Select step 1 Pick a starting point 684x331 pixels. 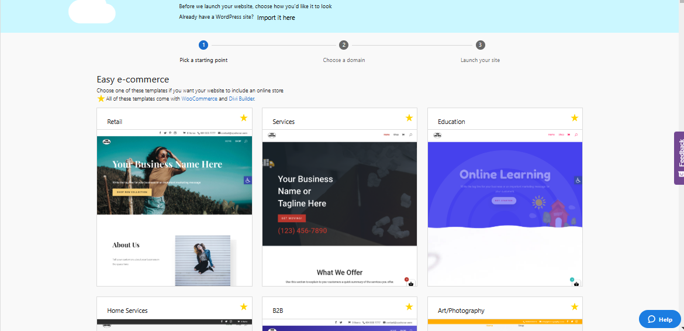pos(203,45)
